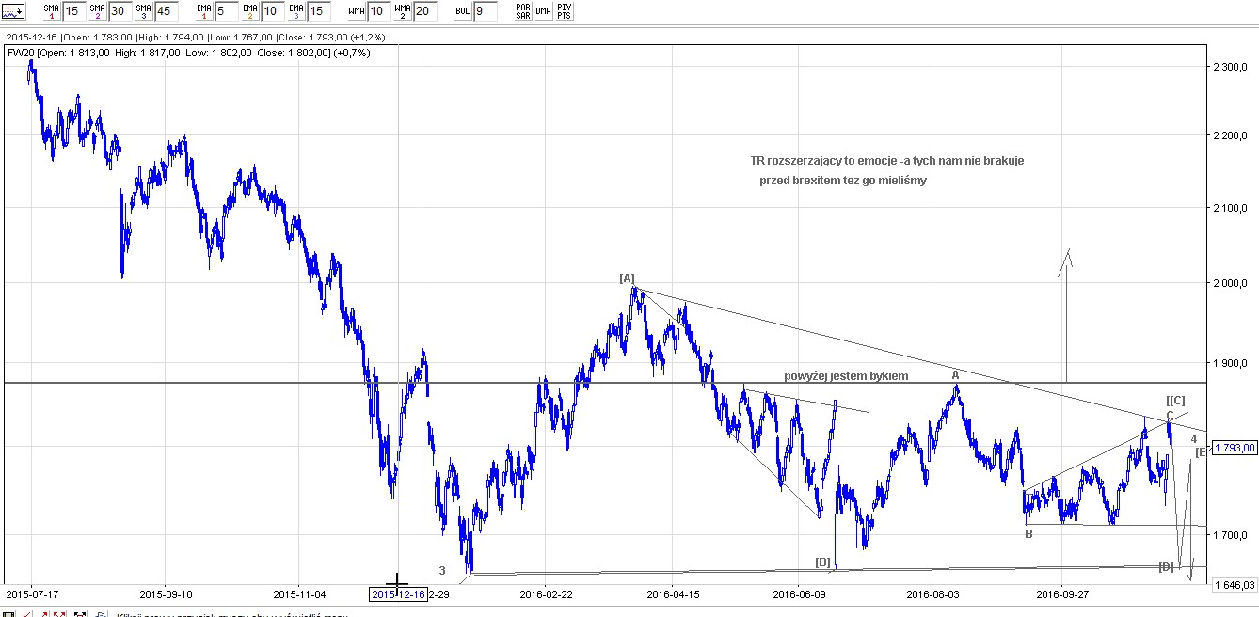This screenshot has height=617, width=1259.
Task: Click the [B] wave label
Action: click(822, 562)
